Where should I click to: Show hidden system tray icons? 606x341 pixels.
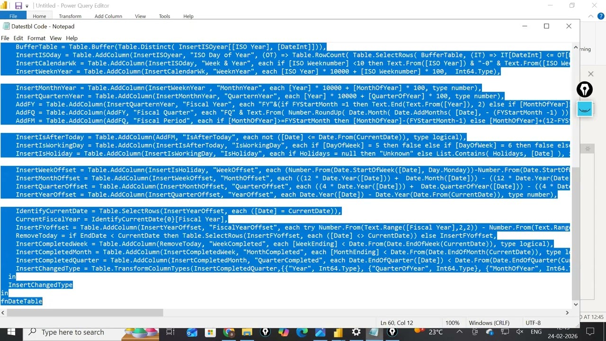coord(459,332)
